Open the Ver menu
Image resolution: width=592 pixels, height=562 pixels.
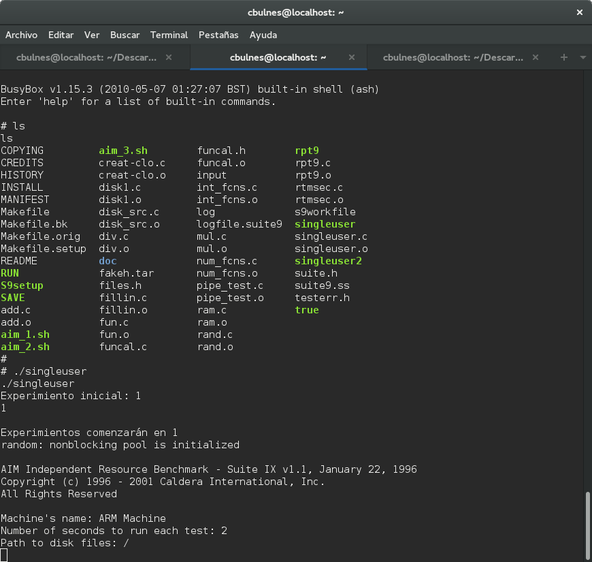click(x=92, y=35)
